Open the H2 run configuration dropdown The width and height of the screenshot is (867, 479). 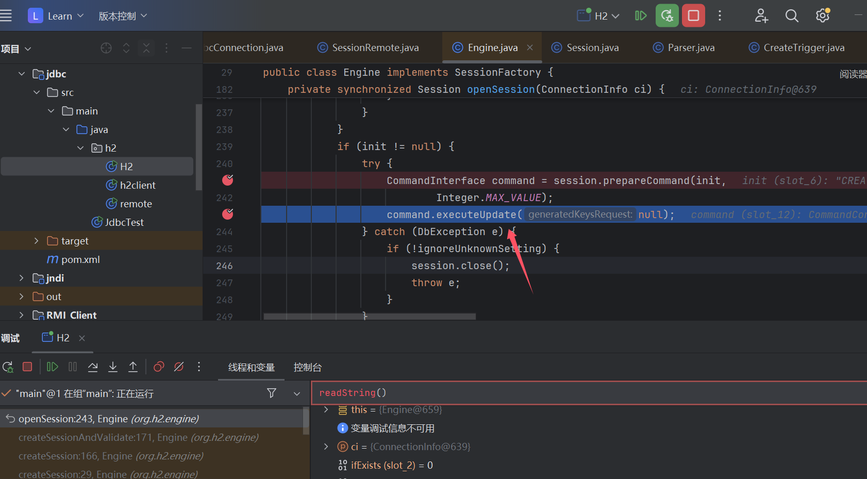(598, 16)
